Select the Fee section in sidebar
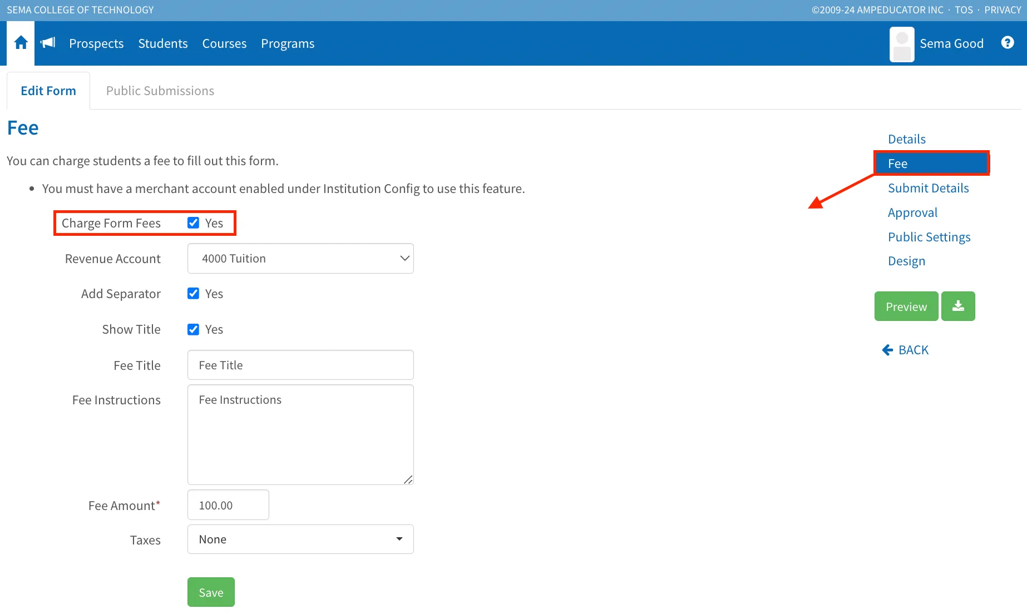1027x614 pixels. point(931,164)
